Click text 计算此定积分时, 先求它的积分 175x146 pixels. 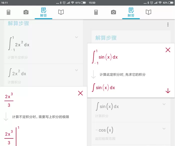point(123,75)
